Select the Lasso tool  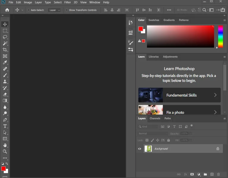click(5, 37)
